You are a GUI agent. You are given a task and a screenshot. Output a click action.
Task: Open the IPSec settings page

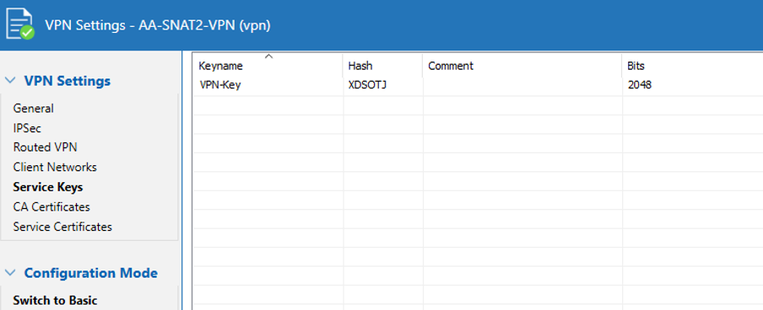27,128
